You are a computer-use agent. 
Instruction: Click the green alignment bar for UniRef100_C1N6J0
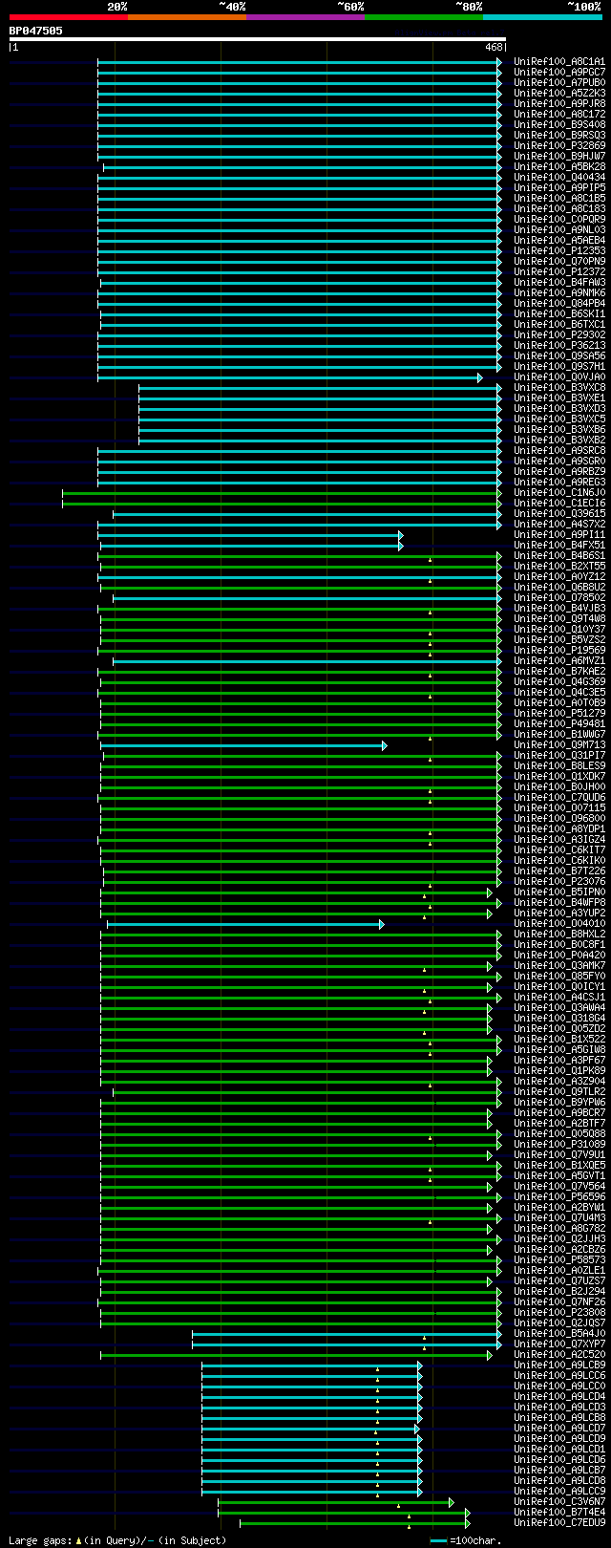pos(282,493)
